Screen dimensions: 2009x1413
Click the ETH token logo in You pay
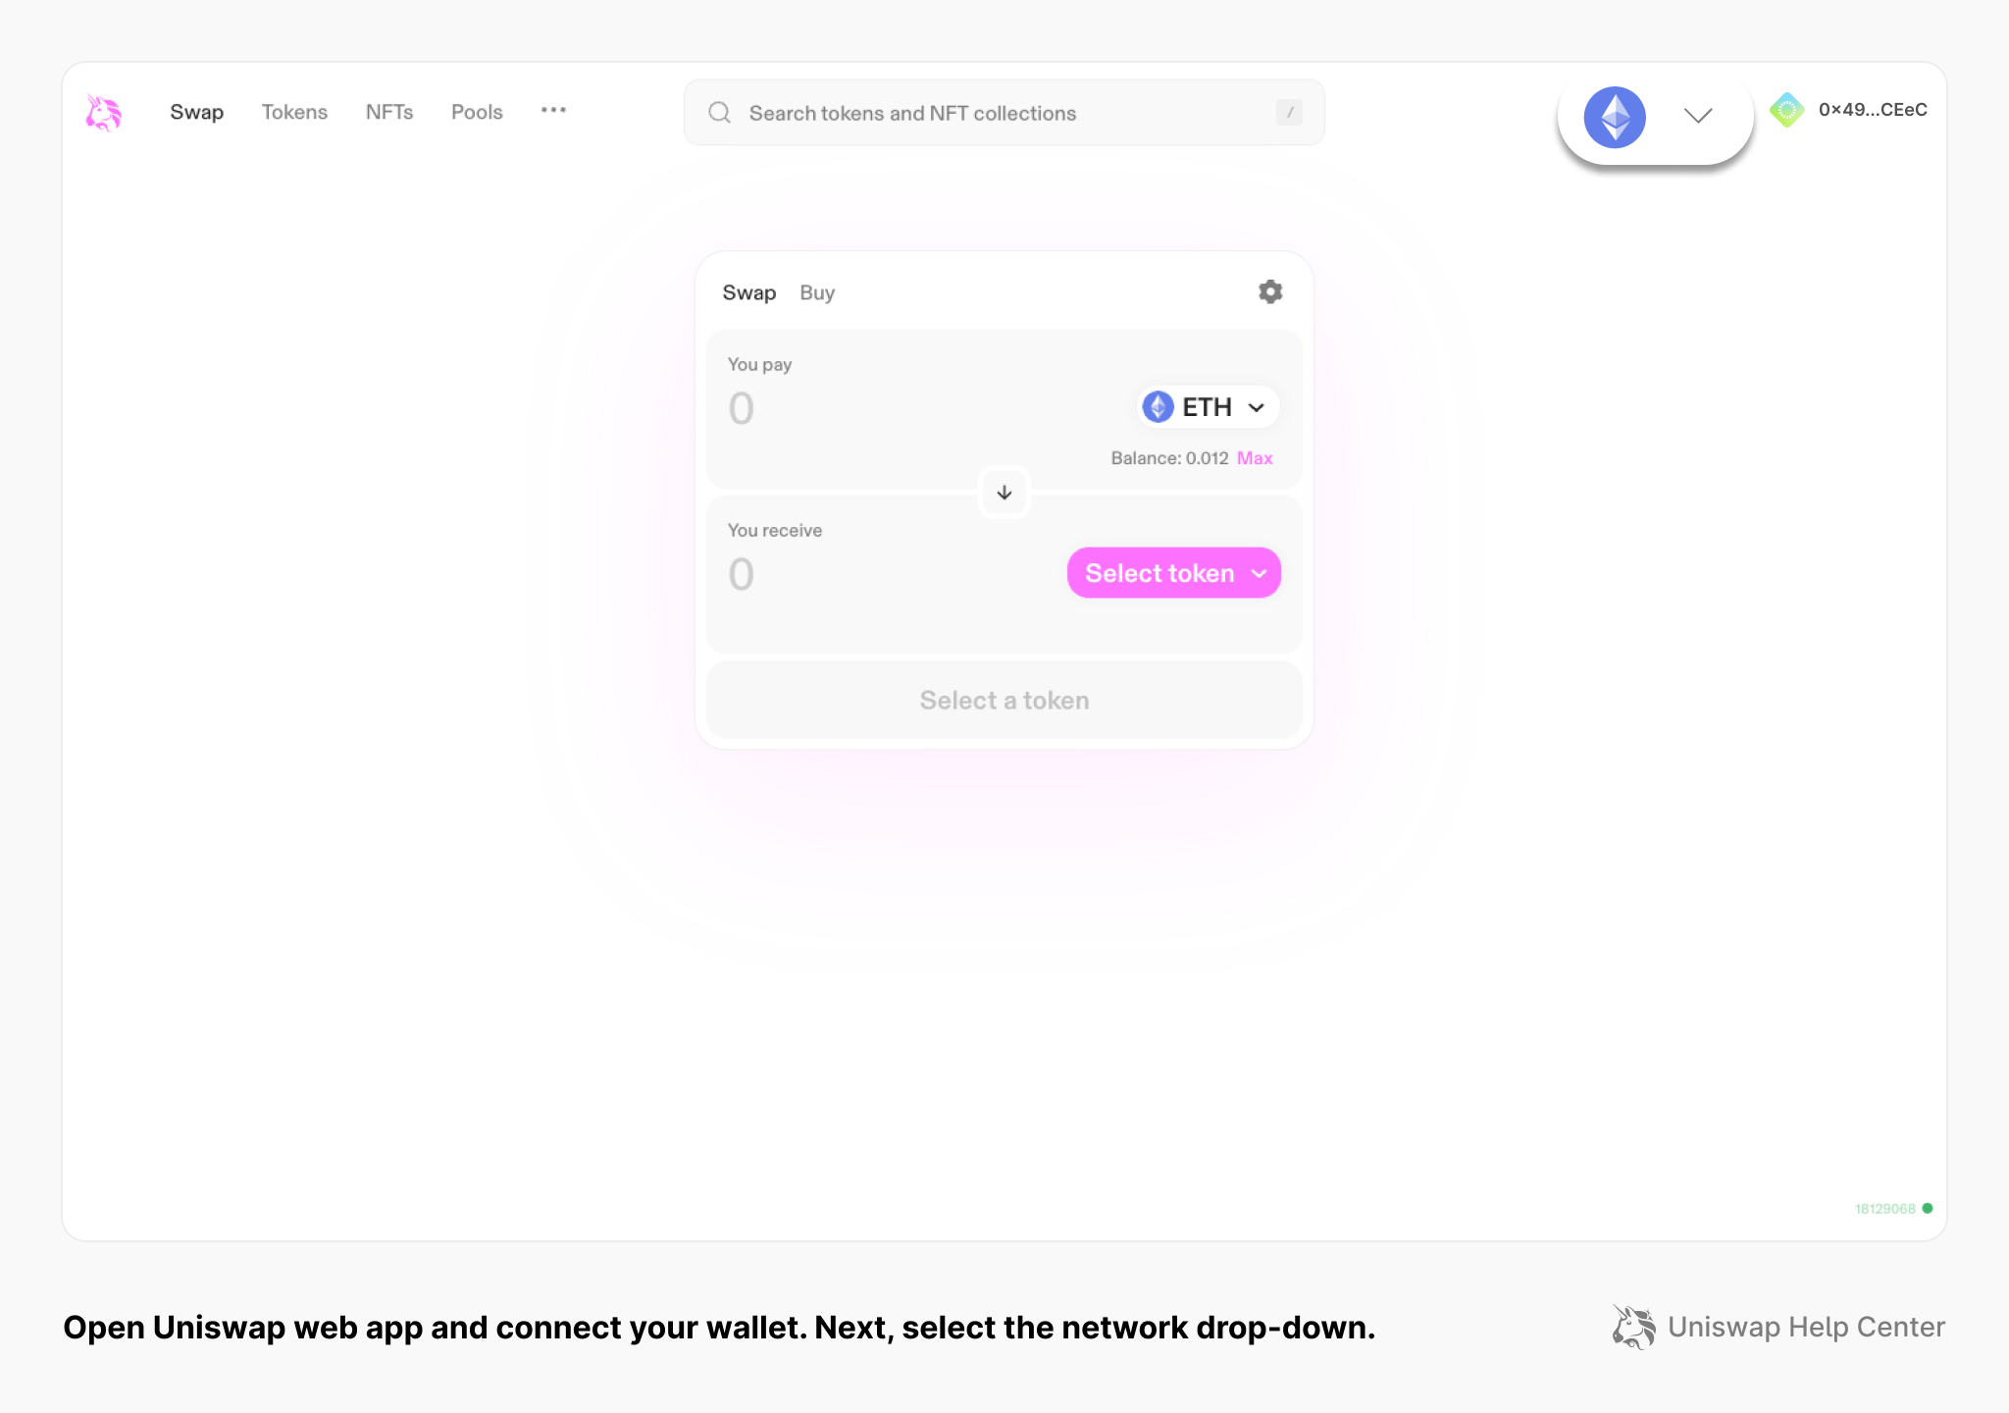pyautogui.click(x=1158, y=405)
